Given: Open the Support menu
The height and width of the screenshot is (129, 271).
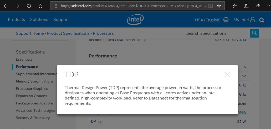Looking at the screenshot, I should point(61,20).
